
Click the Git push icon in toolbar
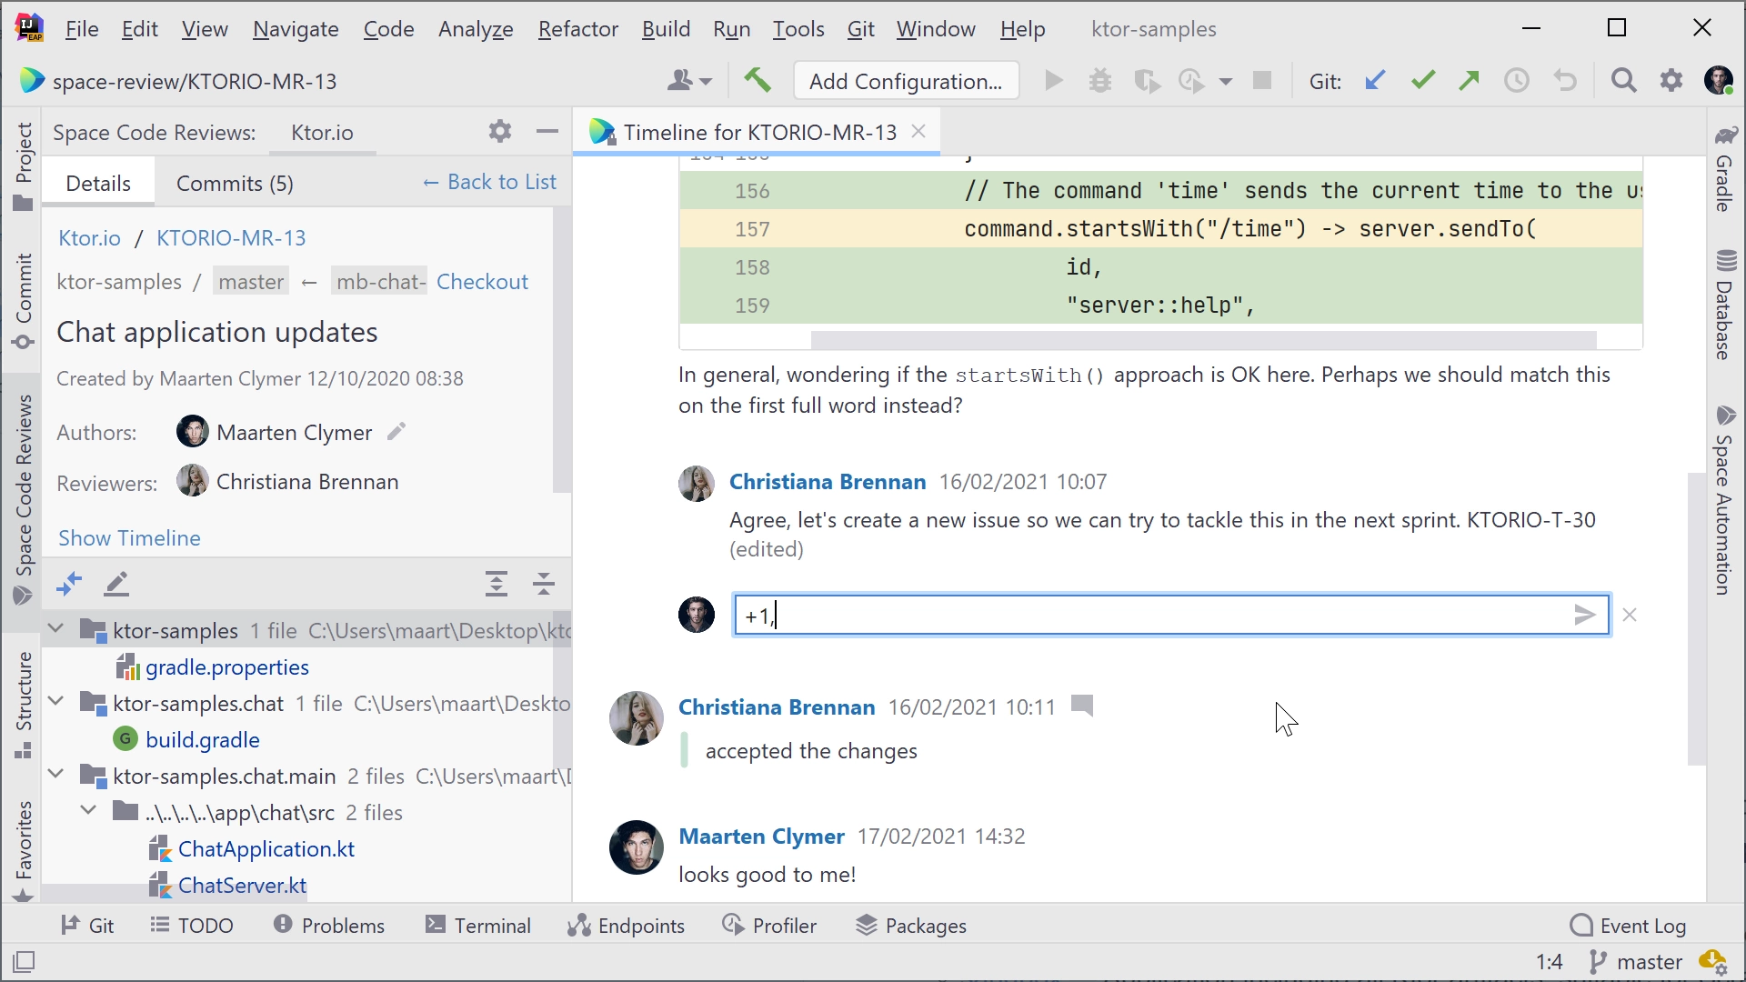pyautogui.click(x=1469, y=80)
